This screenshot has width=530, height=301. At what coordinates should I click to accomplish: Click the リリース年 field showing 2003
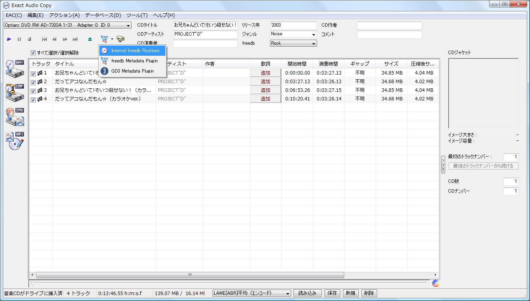[x=293, y=25]
